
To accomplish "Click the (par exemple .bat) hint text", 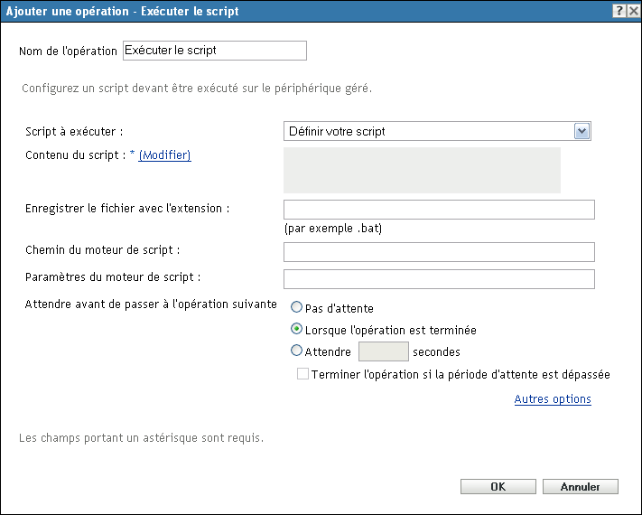I will (x=333, y=229).
